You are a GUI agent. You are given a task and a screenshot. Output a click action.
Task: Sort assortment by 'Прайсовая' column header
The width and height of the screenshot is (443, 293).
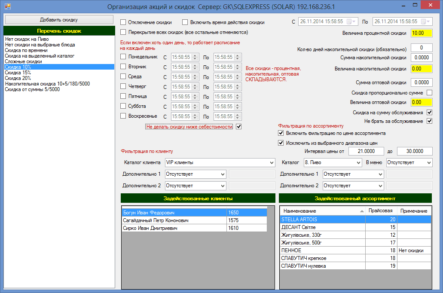coord(381,211)
